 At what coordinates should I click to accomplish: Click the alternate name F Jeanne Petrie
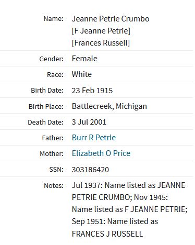(101, 31)
